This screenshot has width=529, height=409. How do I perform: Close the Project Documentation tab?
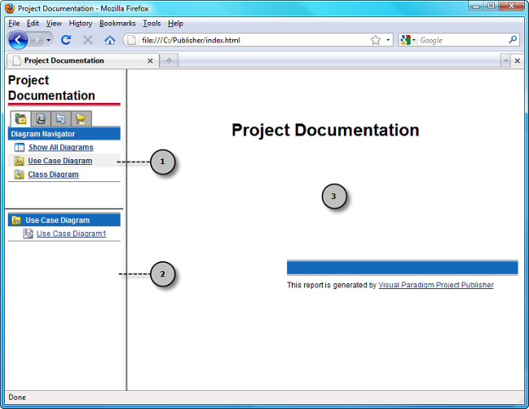150,61
